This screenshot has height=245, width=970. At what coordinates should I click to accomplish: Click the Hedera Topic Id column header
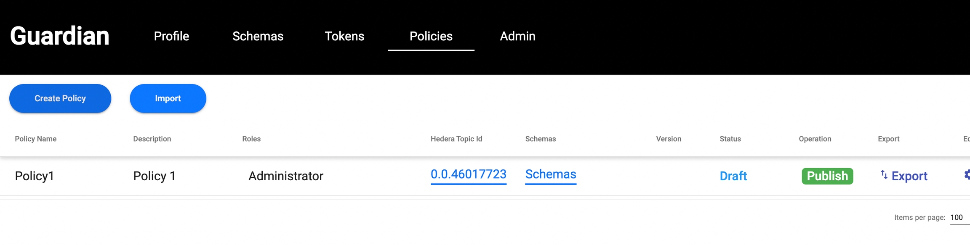456,139
